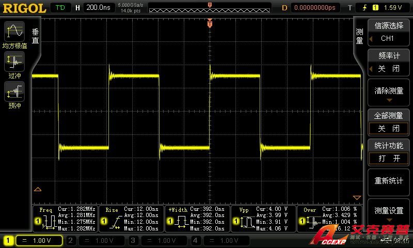Select the RMS (均方根值) measurement icon
Screen dimensions: 413x248
coord(14,32)
